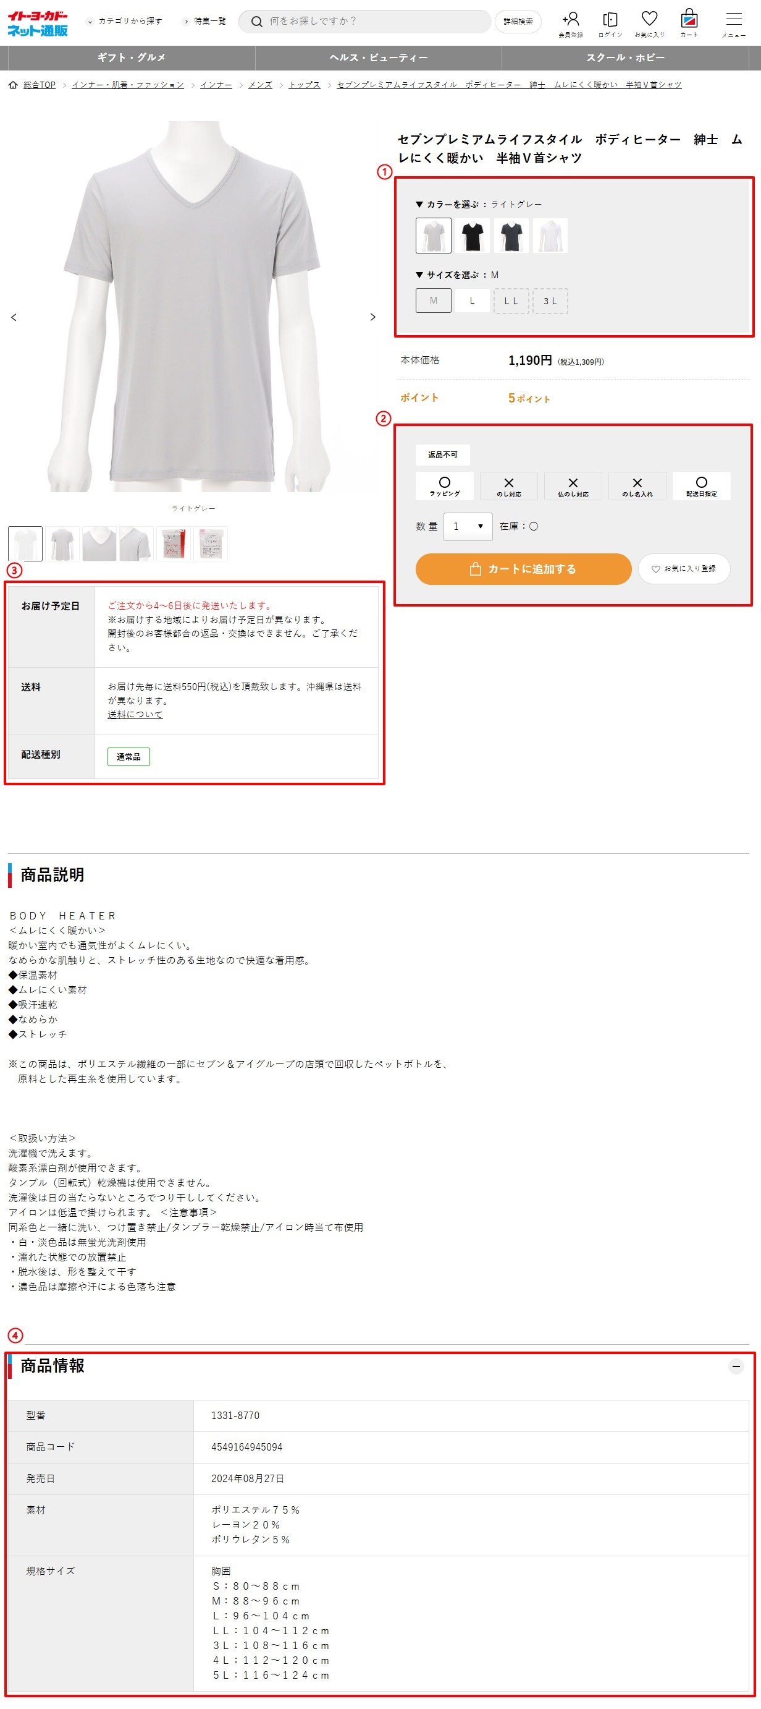Select size LL option

point(511,300)
